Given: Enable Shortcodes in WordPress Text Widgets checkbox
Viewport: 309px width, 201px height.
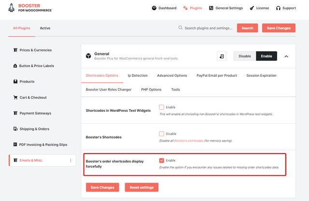Looking at the screenshot, I should point(162,107).
